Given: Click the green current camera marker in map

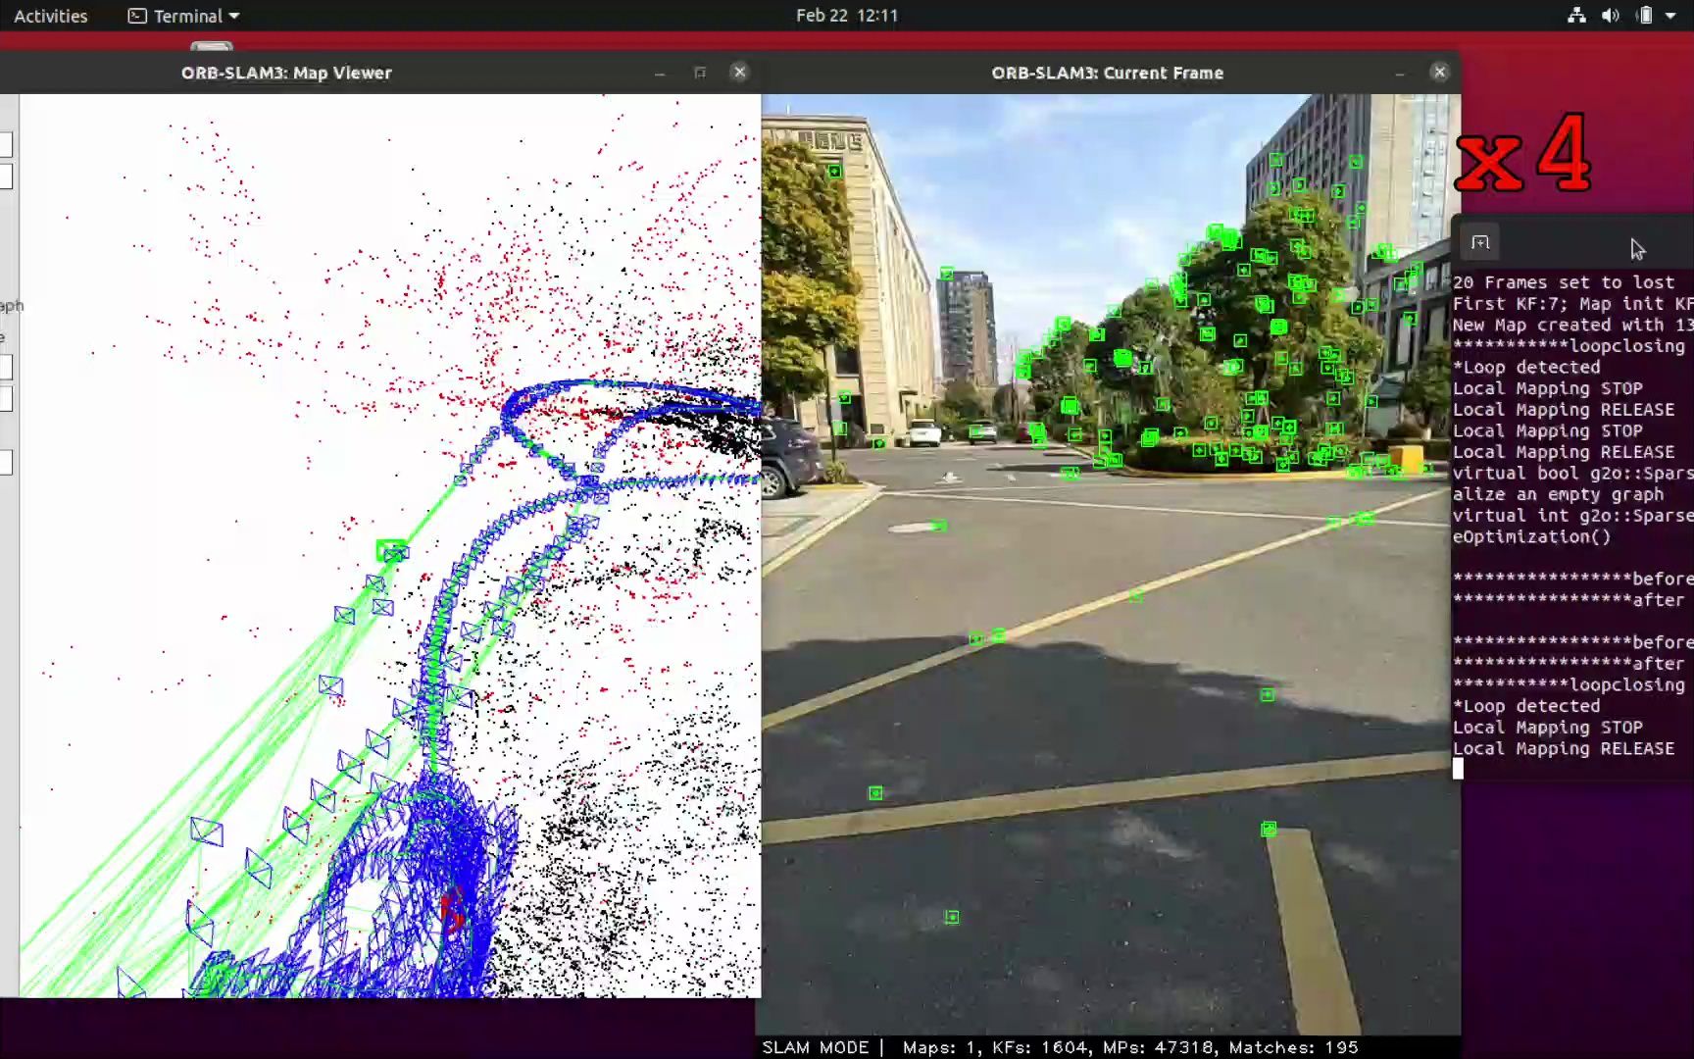Looking at the screenshot, I should click(391, 550).
